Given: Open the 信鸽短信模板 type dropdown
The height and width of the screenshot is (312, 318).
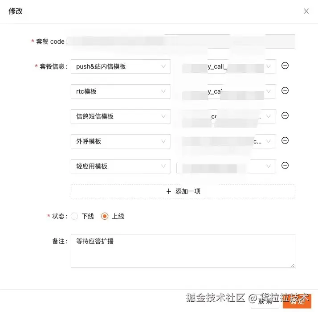Looking at the screenshot, I should (x=120, y=116).
